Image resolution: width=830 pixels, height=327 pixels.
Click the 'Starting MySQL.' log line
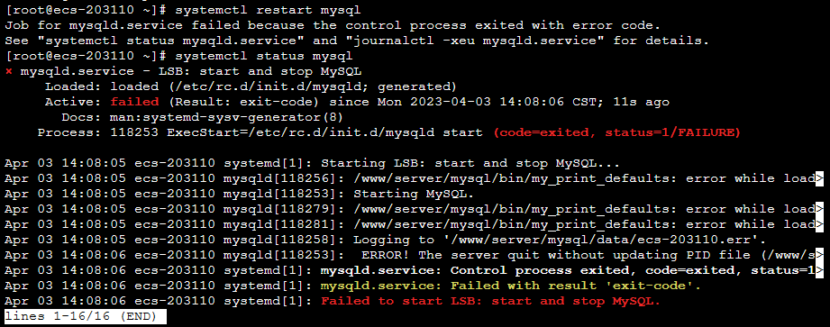pos(414,194)
